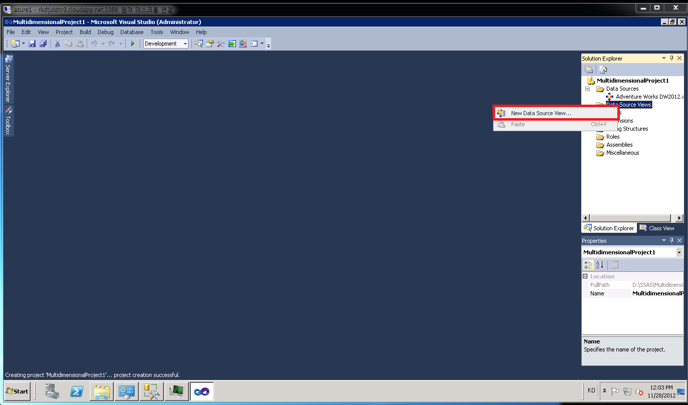Viewport: 688px width, 405px height.
Task: Collapse the Data Sources folder node
Action: click(x=588, y=89)
